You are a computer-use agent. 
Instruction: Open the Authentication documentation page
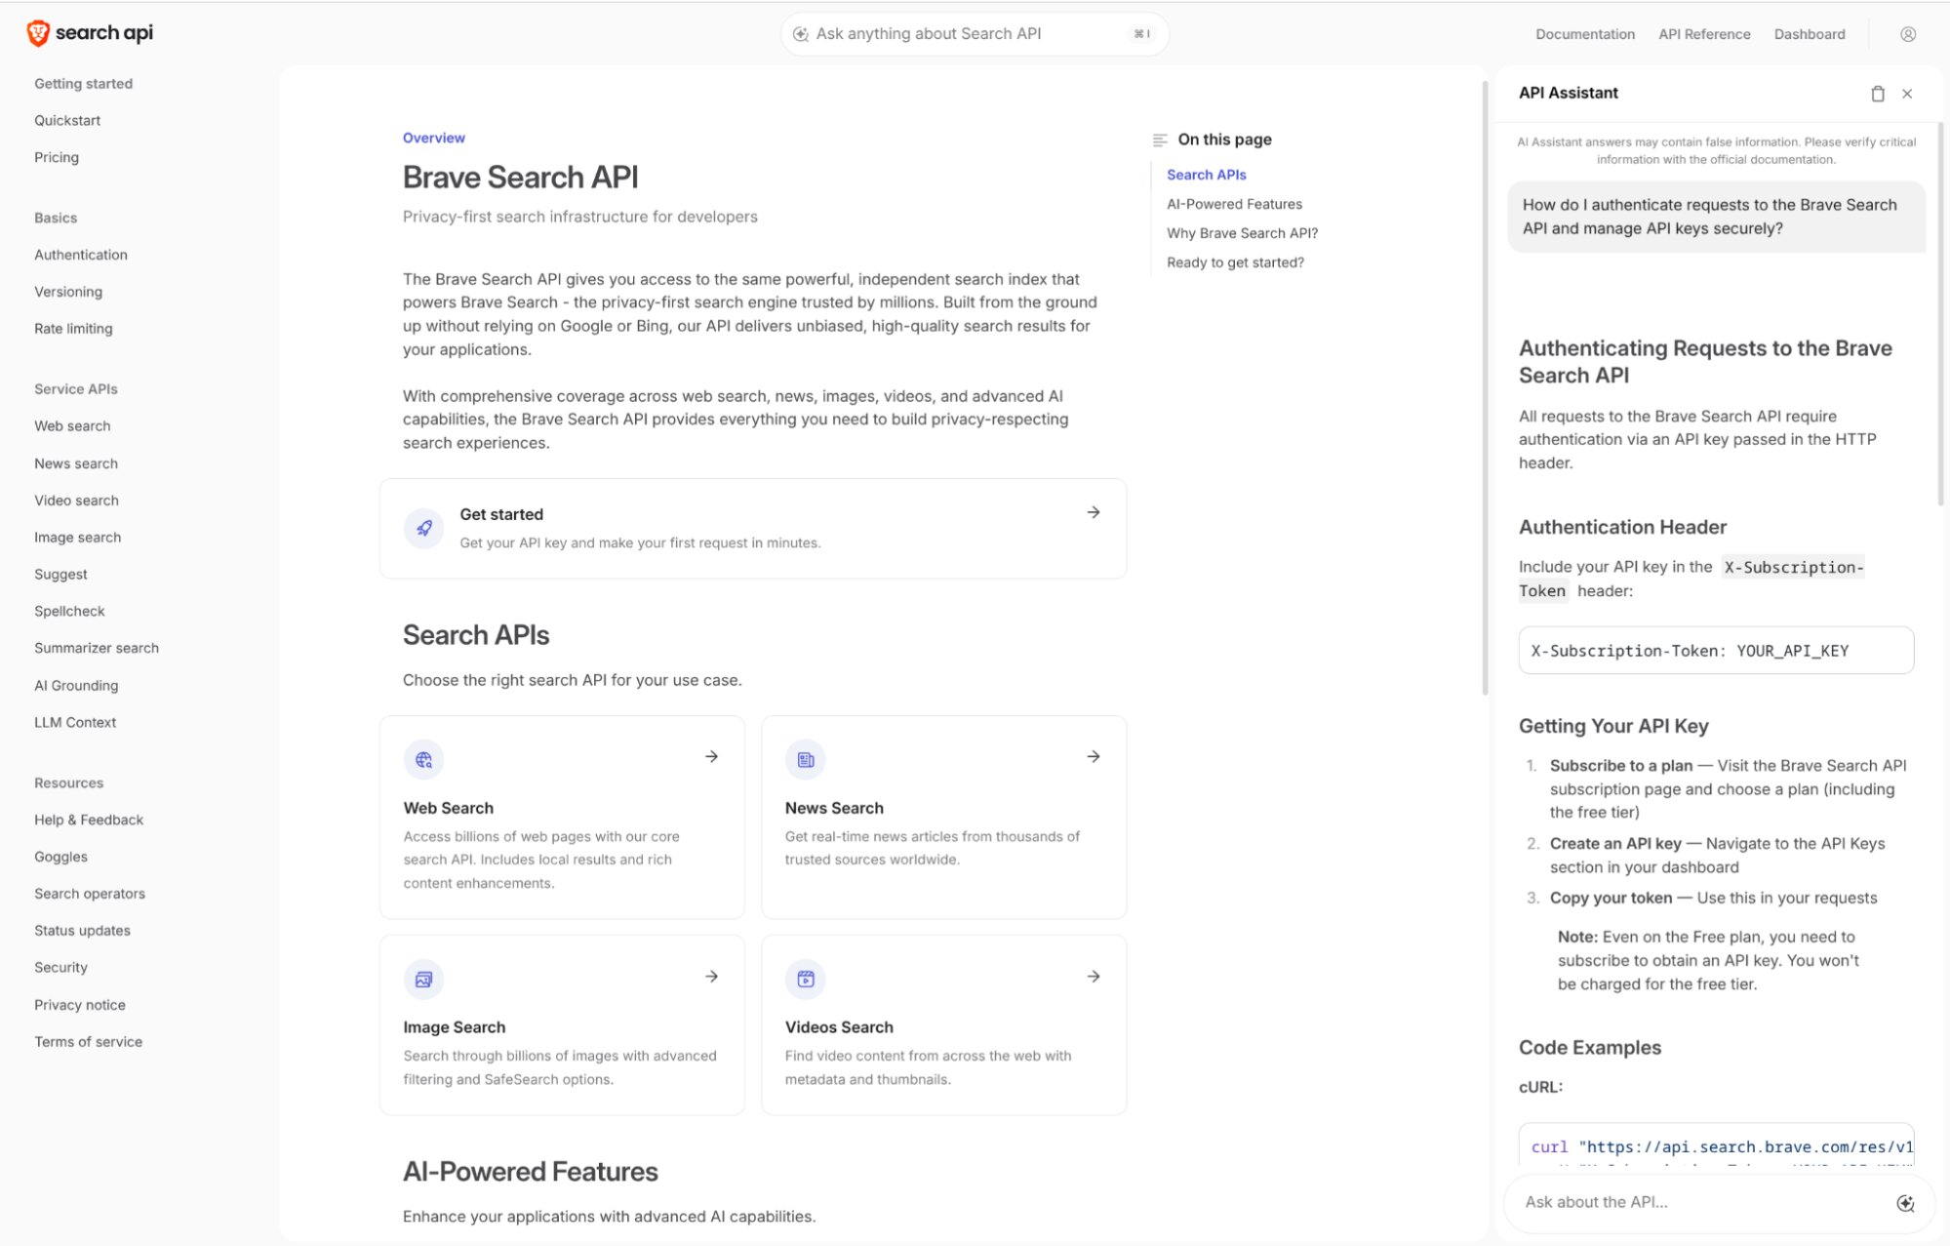tap(81, 254)
